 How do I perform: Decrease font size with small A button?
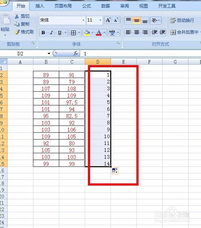point(116,20)
